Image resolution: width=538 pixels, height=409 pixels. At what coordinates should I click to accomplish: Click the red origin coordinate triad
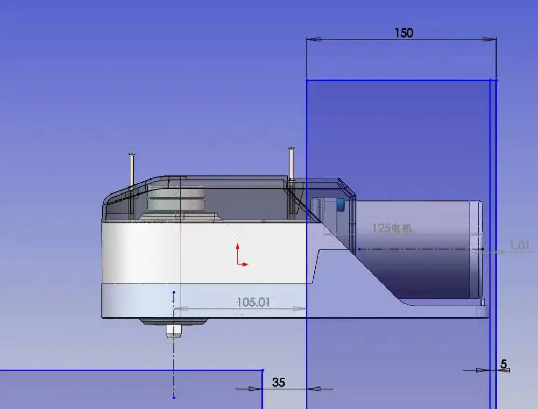[x=241, y=255]
